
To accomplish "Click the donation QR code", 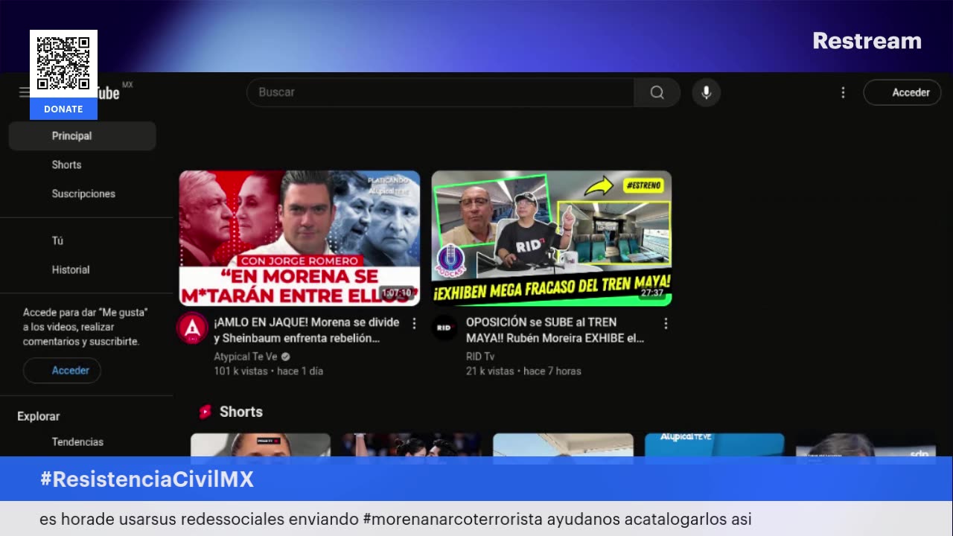I will coord(63,64).
